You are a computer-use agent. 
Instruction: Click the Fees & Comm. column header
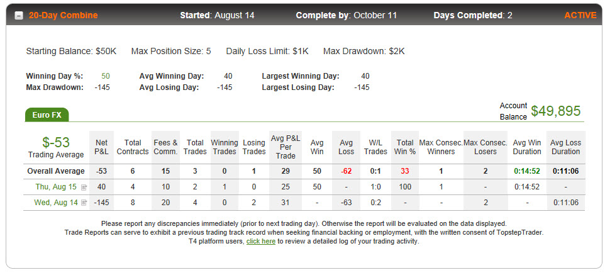pos(165,147)
